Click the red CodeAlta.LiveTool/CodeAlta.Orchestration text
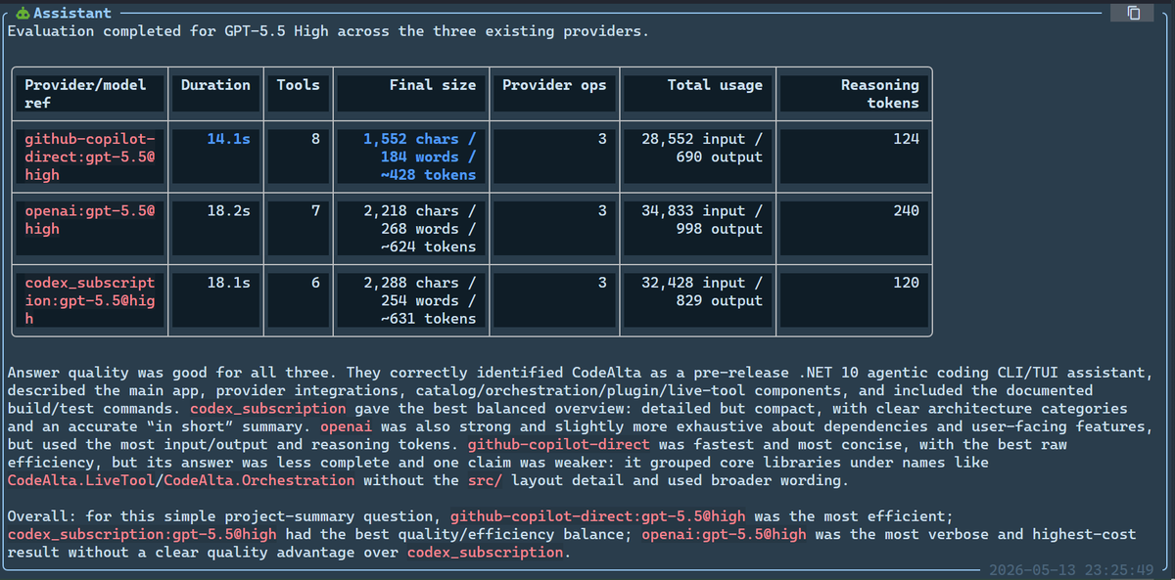The width and height of the screenshot is (1175, 580). pyautogui.click(x=181, y=480)
